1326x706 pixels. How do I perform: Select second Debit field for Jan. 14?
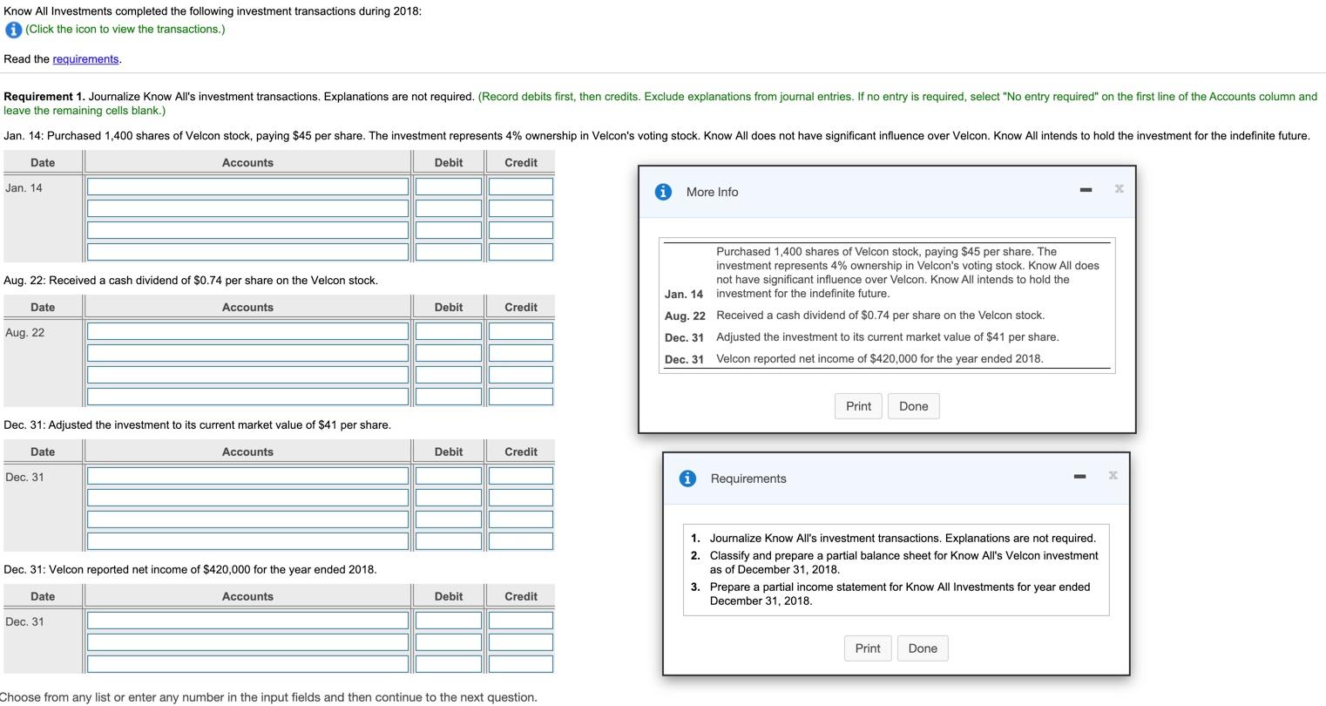click(x=449, y=208)
